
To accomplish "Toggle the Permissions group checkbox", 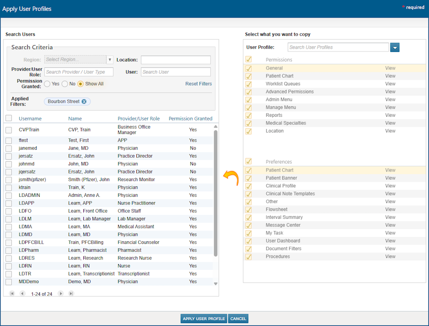I will (x=248, y=60).
